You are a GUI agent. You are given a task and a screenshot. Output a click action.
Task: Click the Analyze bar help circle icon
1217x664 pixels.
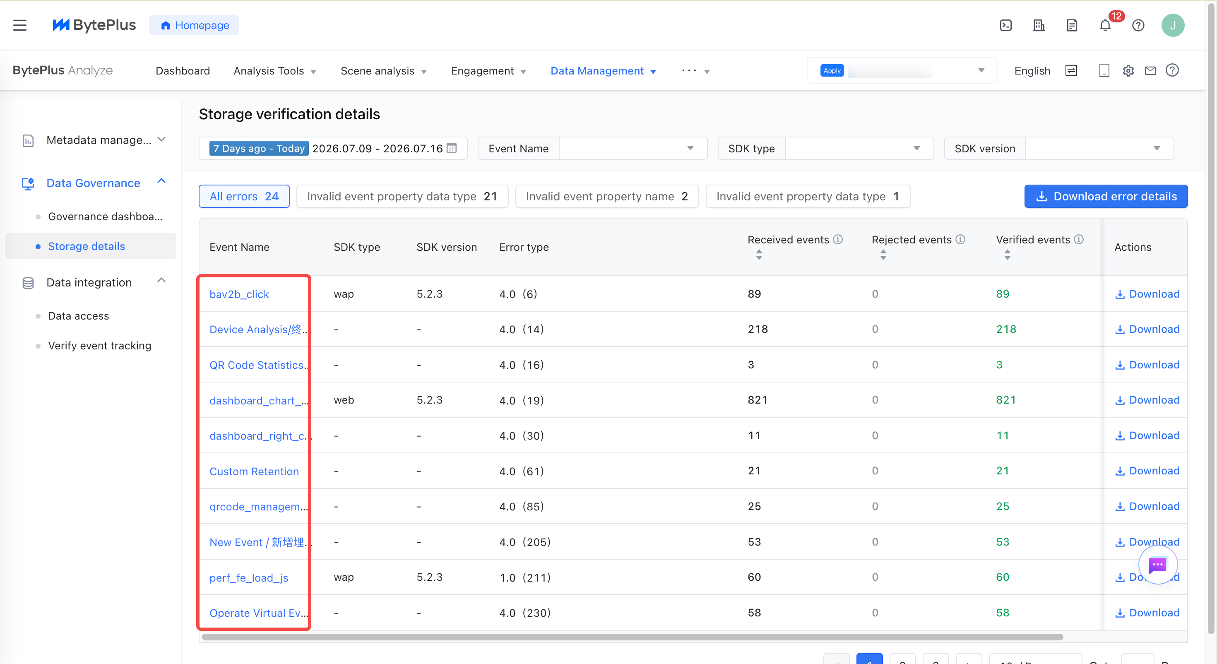[1172, 70]
